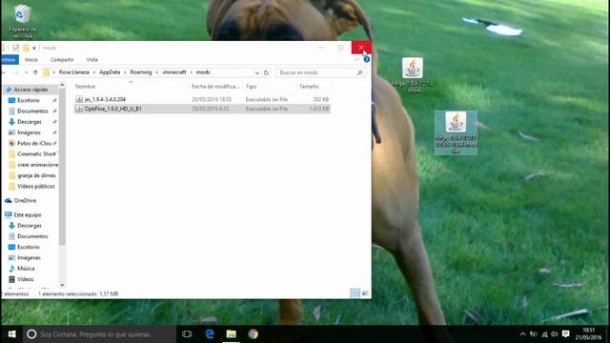Viewport: 610px width, 343px height.
Task: Switch to the Vista ribbon tab
Action: pyautogui.click(x=91, y=59)
